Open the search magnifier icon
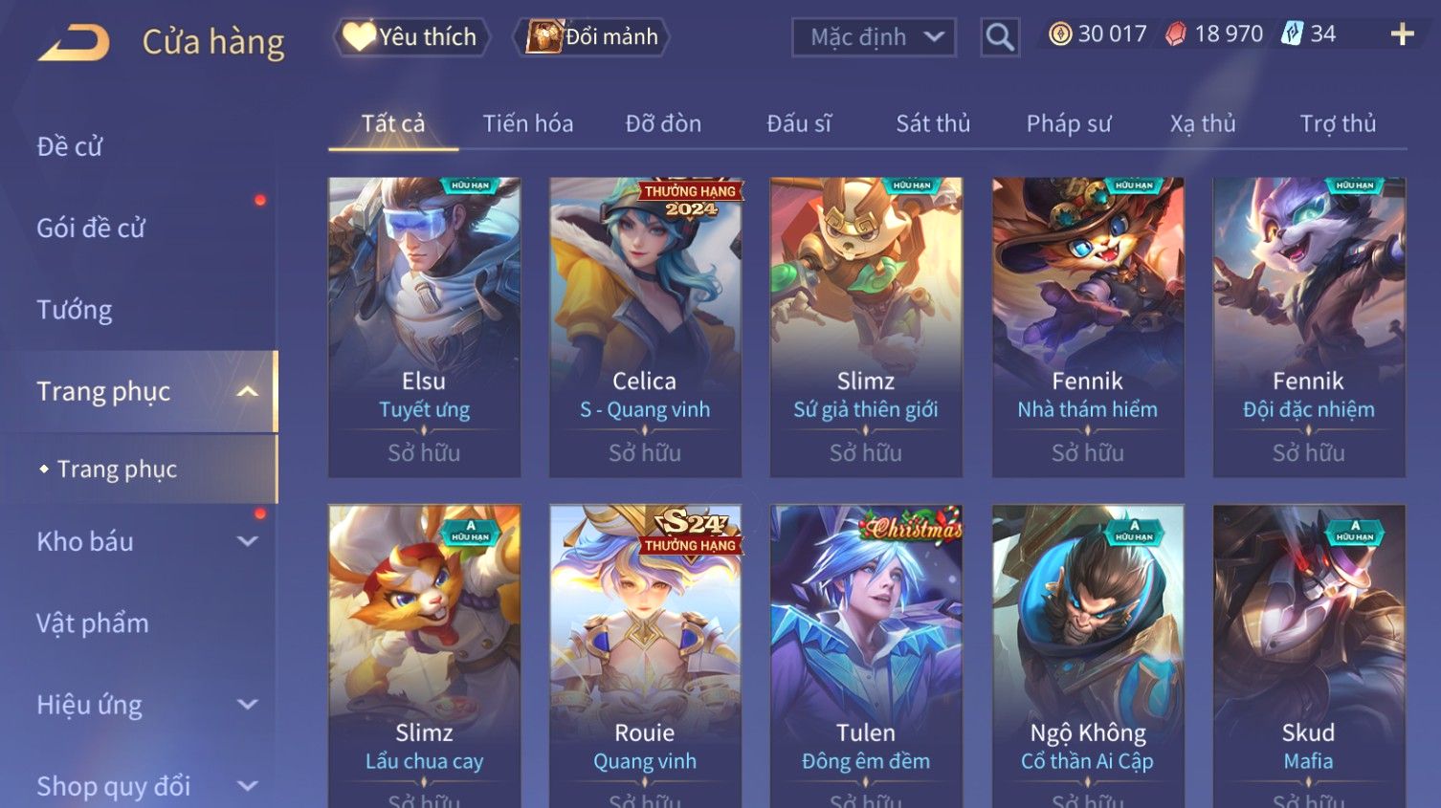 1000,37
